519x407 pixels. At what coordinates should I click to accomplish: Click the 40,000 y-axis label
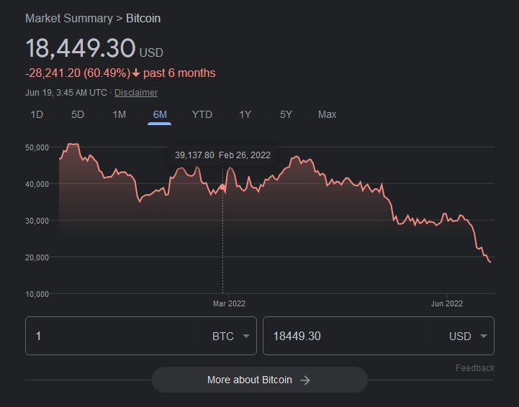click(37, 184)
